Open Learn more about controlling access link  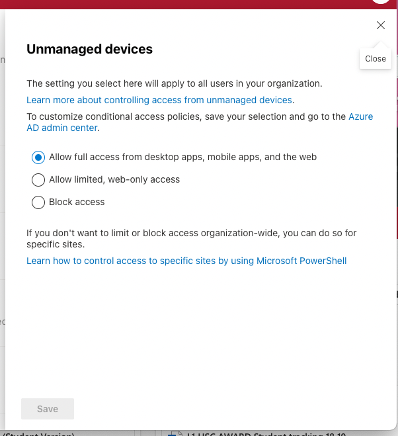(159, 100)
